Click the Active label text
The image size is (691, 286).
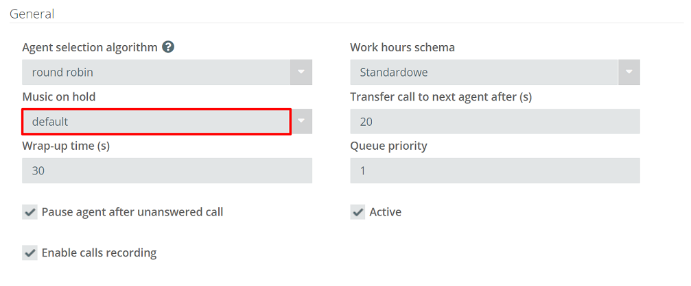coord(386,212)
